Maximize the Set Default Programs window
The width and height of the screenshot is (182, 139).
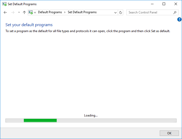pos(164,4)
